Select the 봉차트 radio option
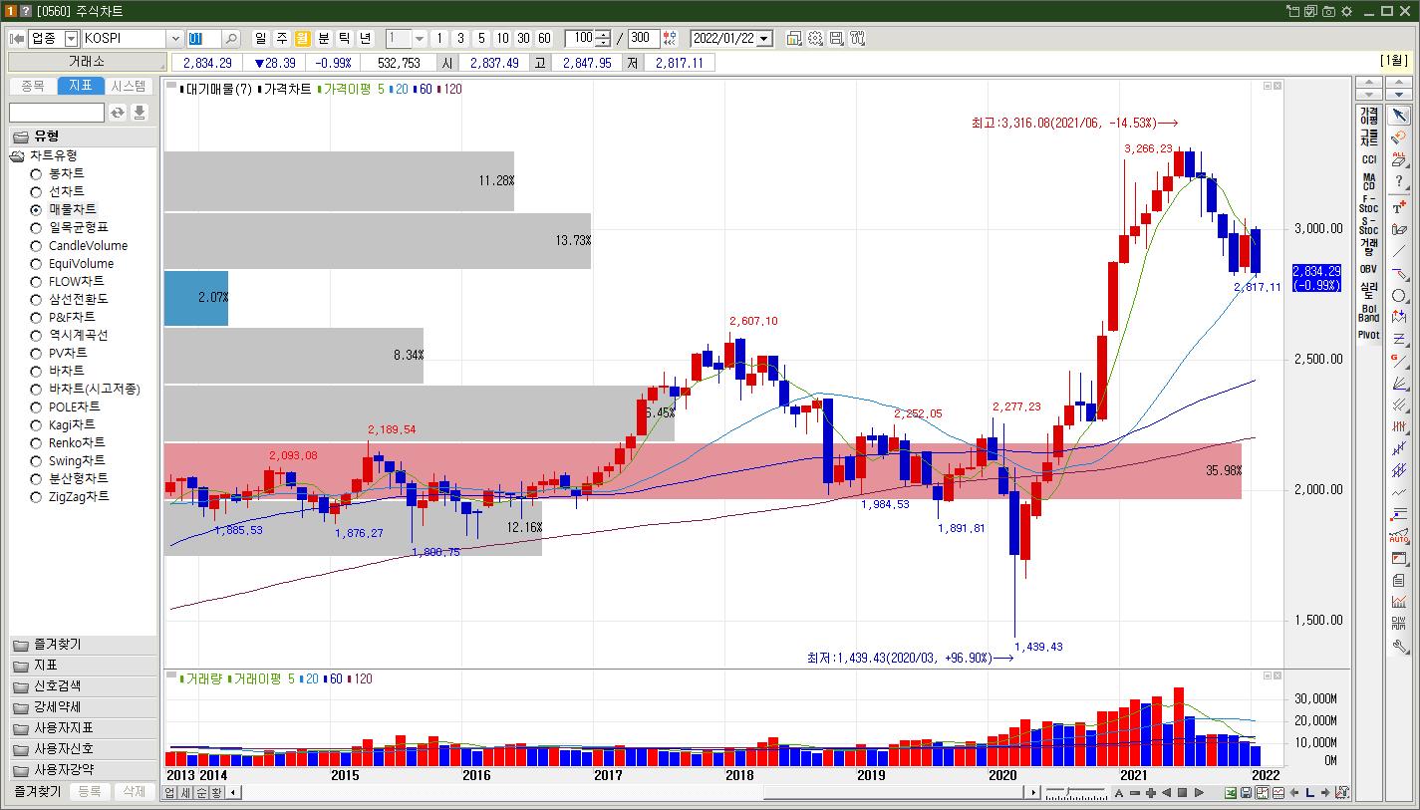The image size is (1420, 810). tap(36, 173)
